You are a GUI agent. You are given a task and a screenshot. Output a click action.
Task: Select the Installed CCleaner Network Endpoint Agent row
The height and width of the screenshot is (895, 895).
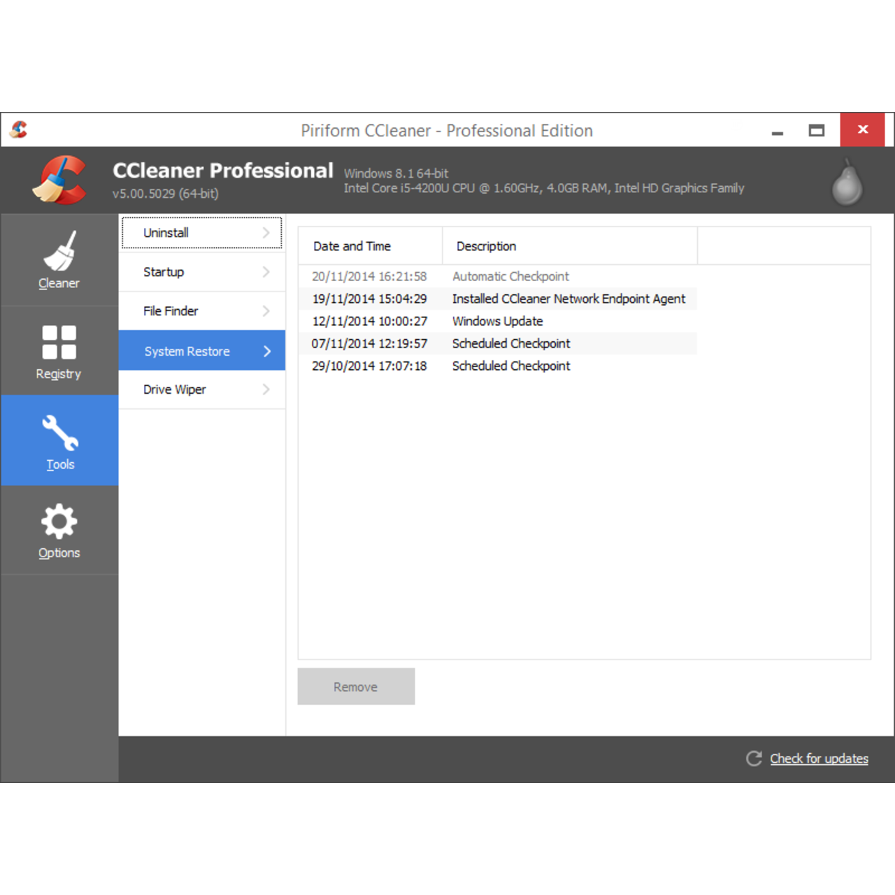coord(568,299)
